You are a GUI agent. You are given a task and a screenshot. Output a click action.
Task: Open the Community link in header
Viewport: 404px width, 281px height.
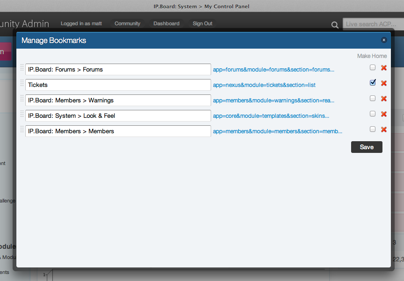(x=127, y=23)
